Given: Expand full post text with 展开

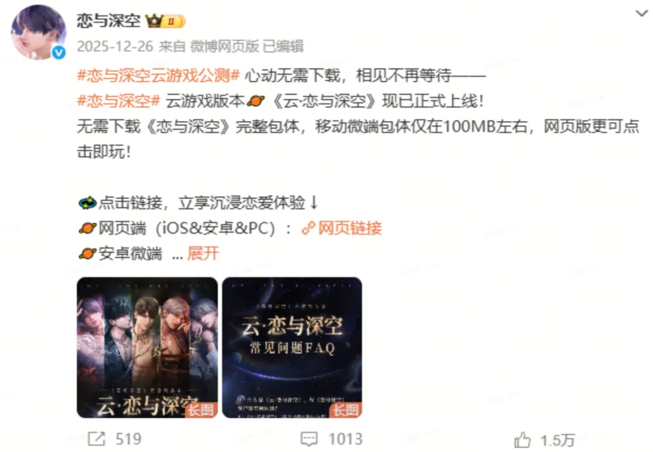Looking at the screenshot, I should tap(203, 253).
